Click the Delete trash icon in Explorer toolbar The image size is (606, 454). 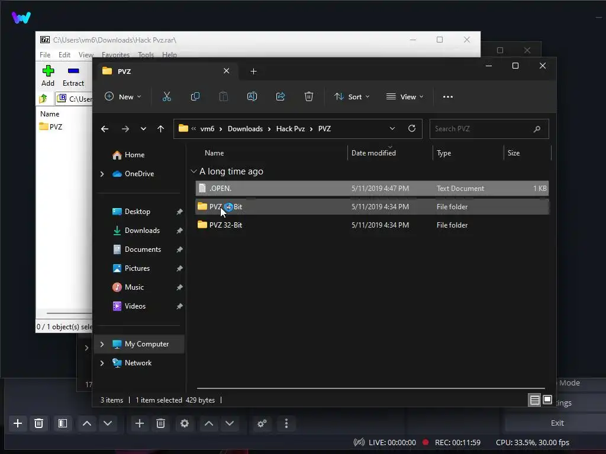coord(308,96)
